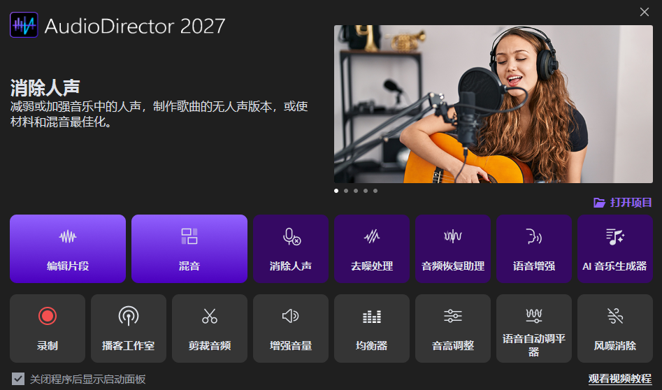Open the 语音自动调平器 speech leveler tile
The height and width of the screenshot is (390, 662).
pos(533,328)
